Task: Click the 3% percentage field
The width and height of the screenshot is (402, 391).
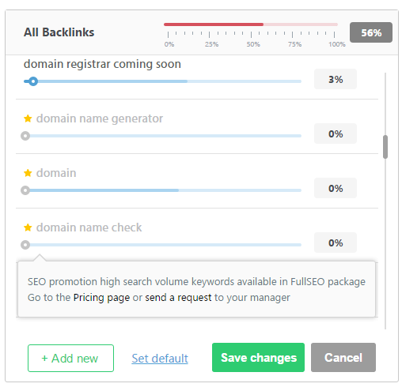Action: [x=336, y=79]
